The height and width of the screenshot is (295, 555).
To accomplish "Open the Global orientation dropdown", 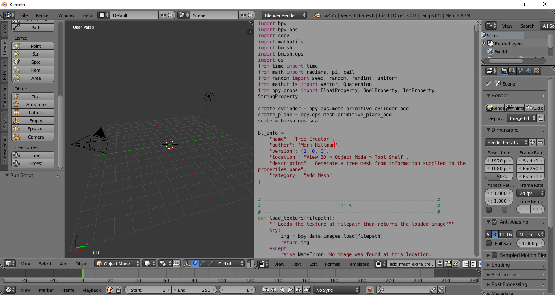I will pos(230,263).
